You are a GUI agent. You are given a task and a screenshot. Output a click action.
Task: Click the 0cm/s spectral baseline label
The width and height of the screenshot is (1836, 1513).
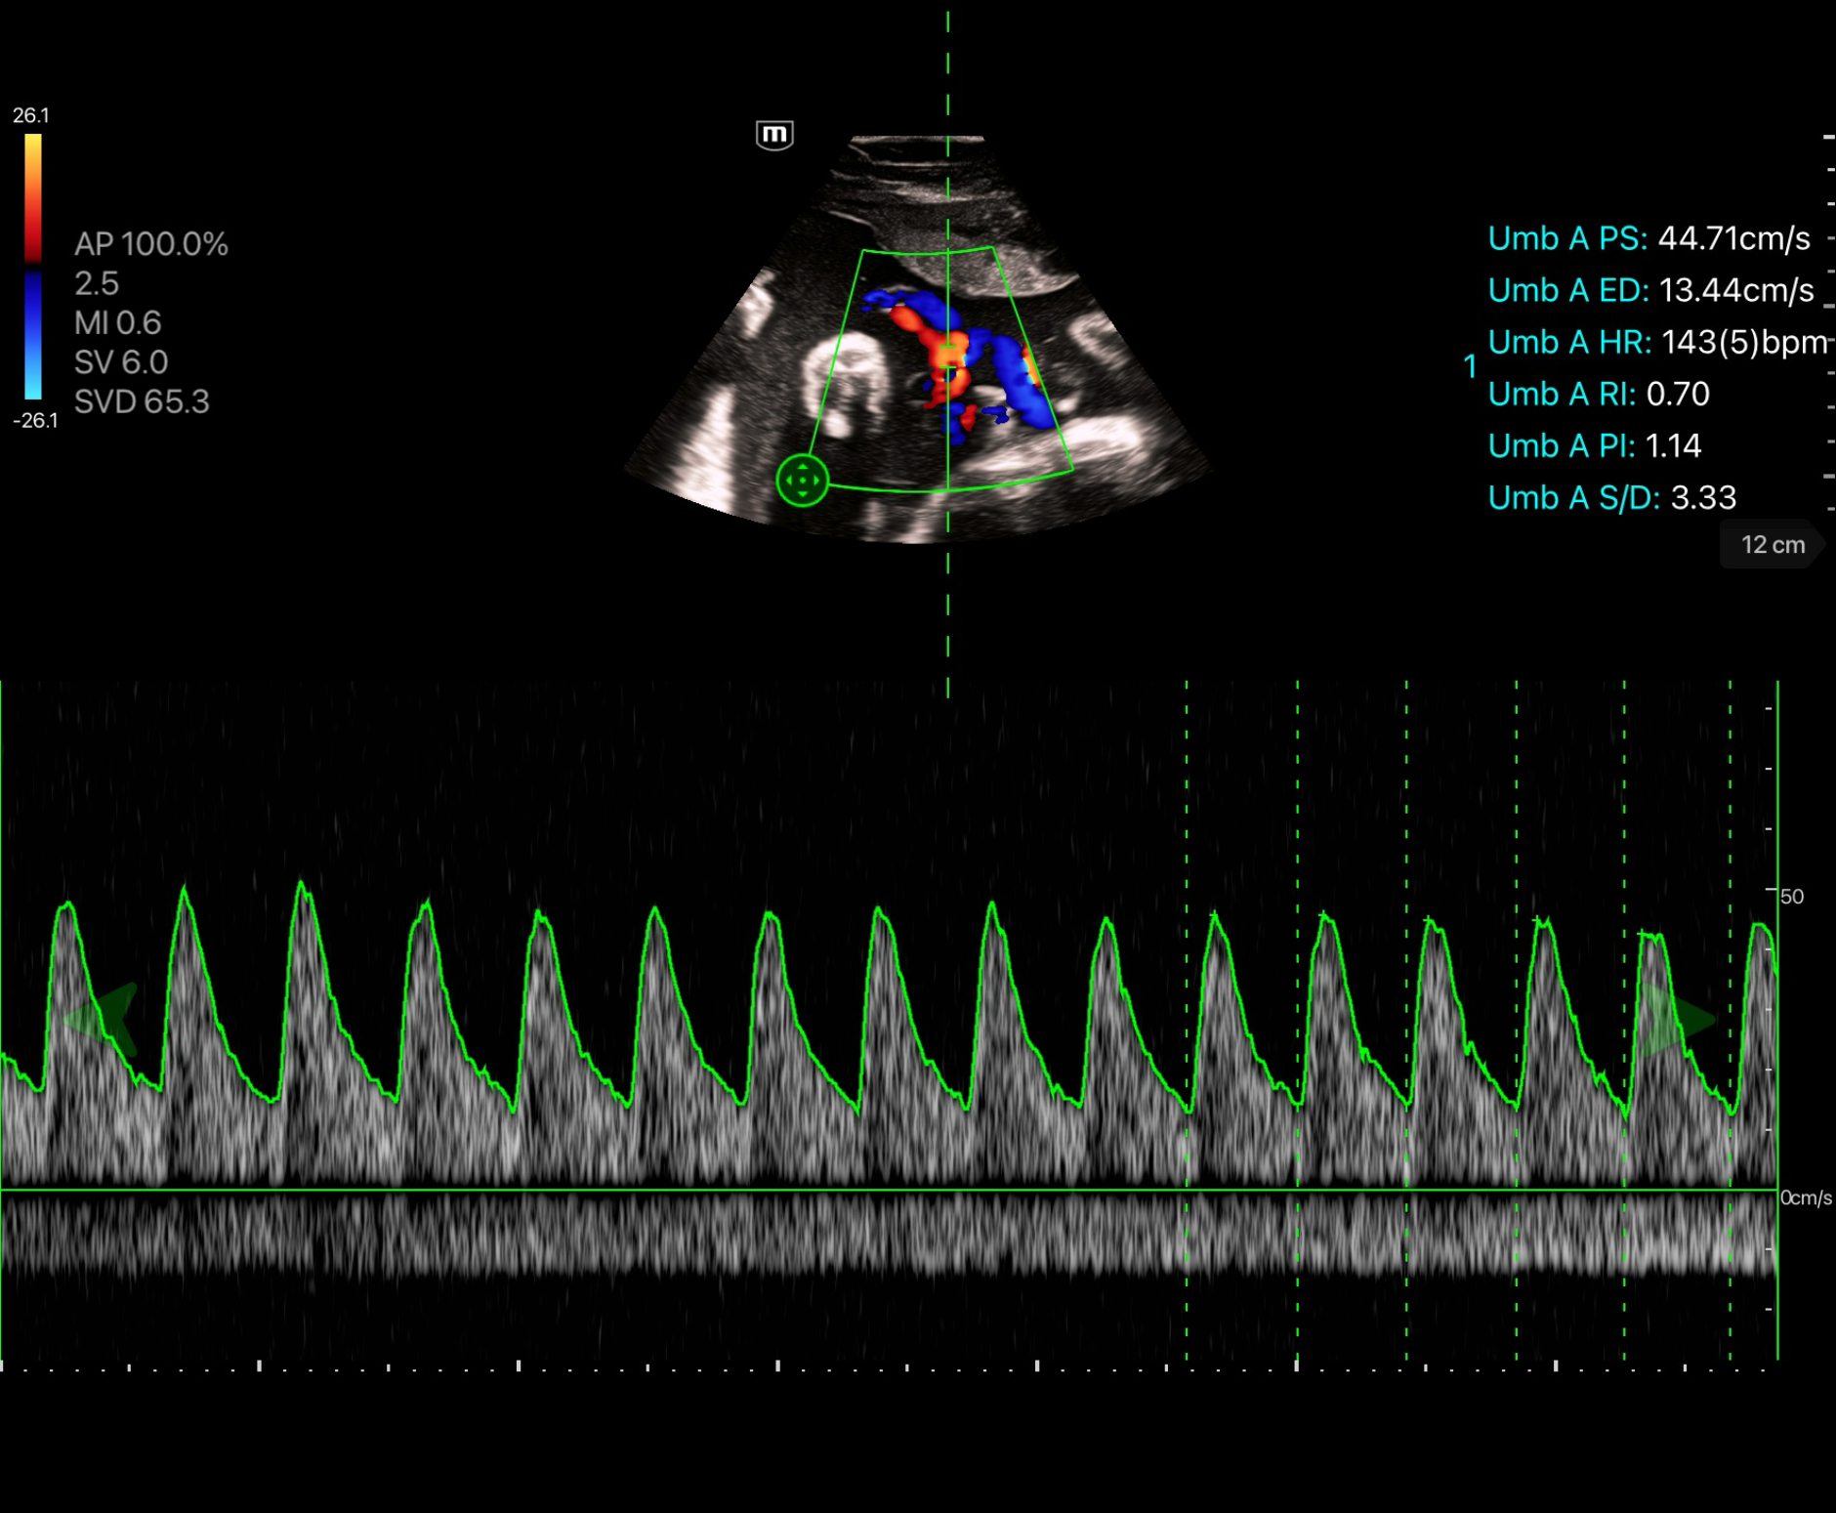[1806, 1198]
